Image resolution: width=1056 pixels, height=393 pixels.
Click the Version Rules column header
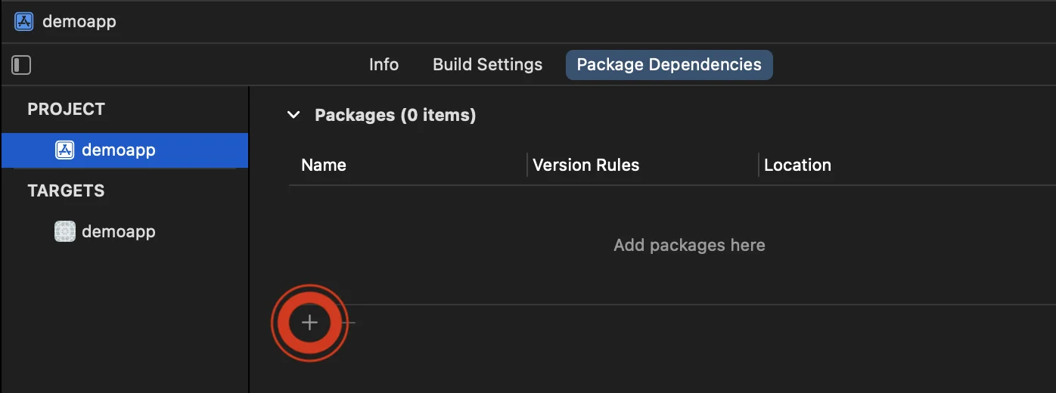coord(585,165)
